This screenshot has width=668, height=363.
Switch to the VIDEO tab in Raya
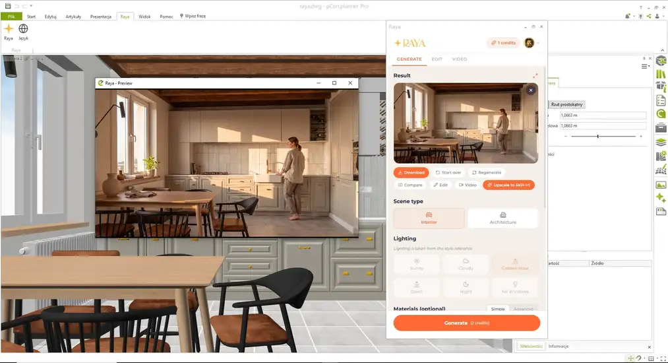pyautogui.click(x=459, y=59)
